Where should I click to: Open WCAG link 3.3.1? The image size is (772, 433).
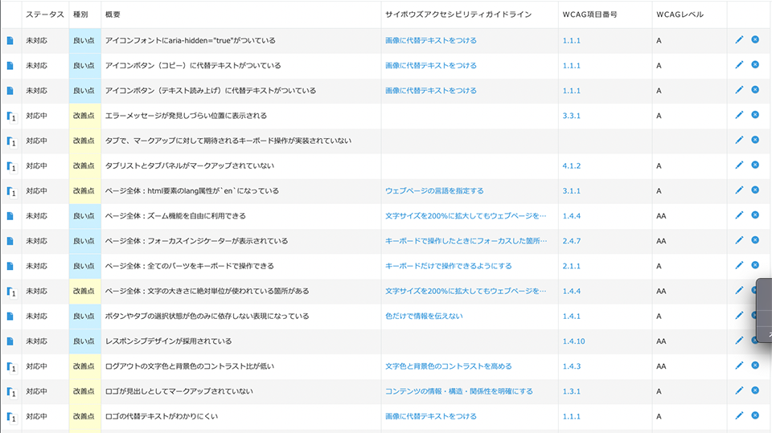[572, 116]
